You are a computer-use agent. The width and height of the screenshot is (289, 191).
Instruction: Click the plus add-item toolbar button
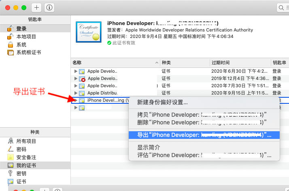[36, 8]
